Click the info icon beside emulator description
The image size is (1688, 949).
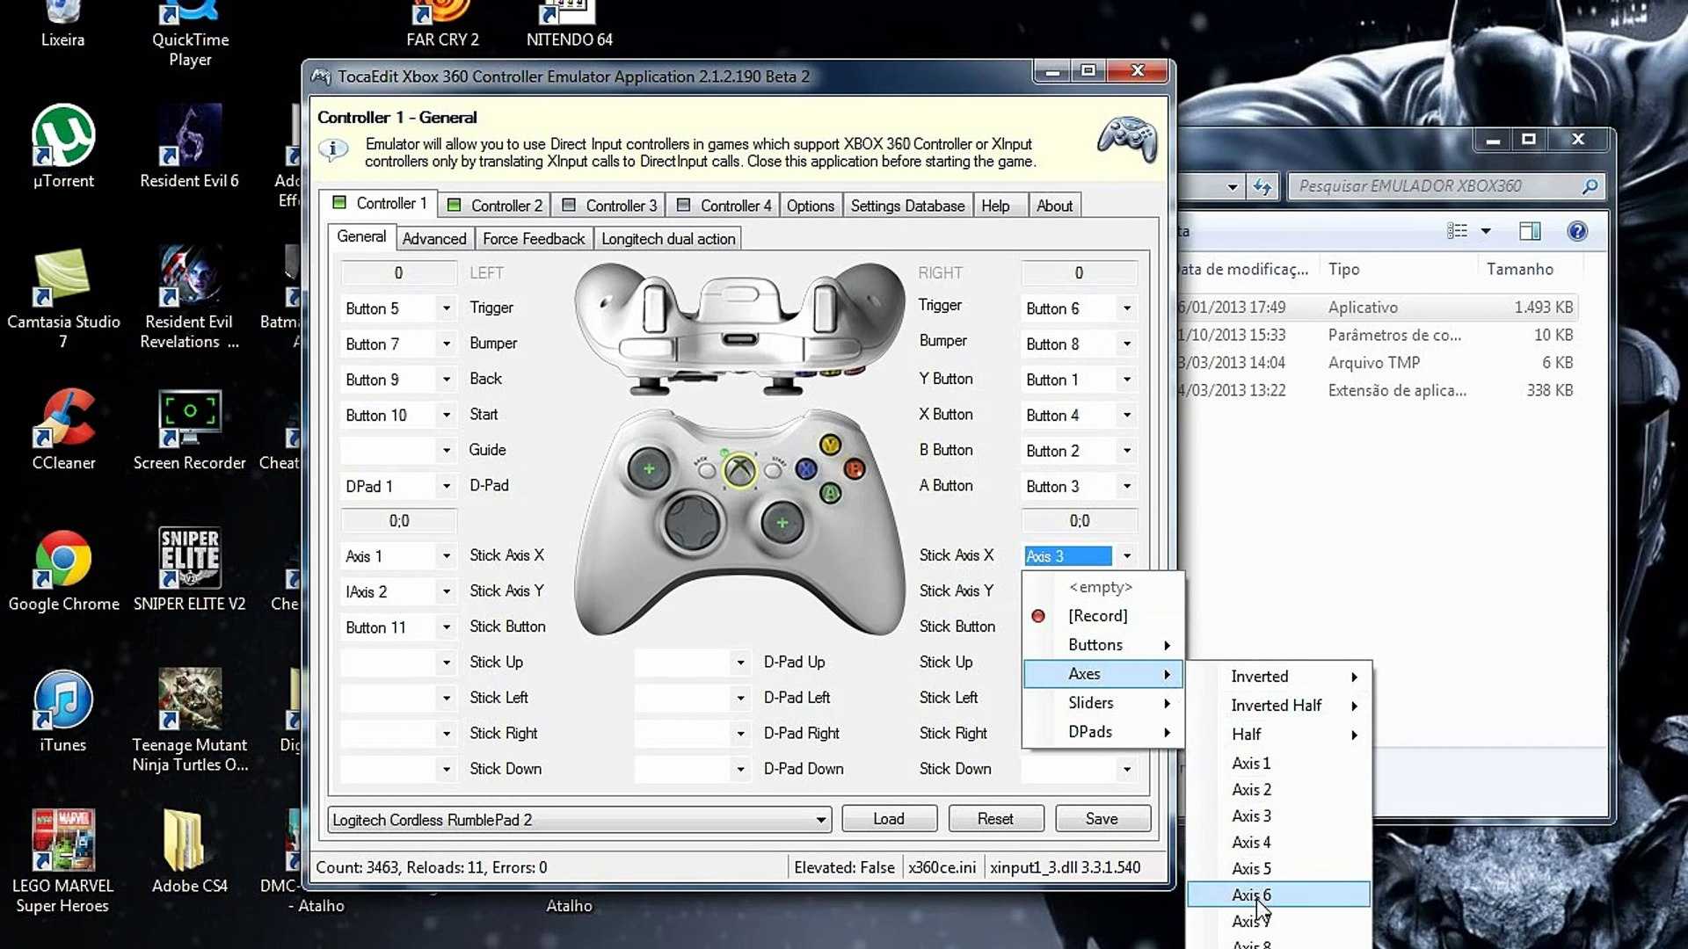333,150
